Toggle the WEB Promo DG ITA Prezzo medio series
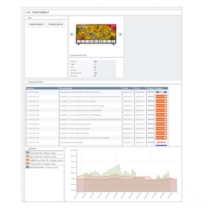Screen dimensions: 210x210 tap(44, 160)
